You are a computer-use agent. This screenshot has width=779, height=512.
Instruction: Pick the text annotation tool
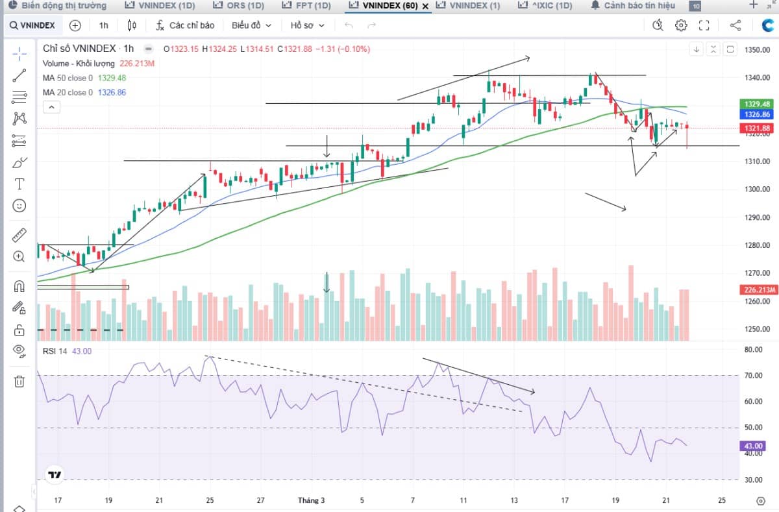coord(19,184)
